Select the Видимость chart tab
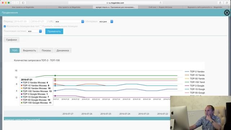 click(30, 51)
